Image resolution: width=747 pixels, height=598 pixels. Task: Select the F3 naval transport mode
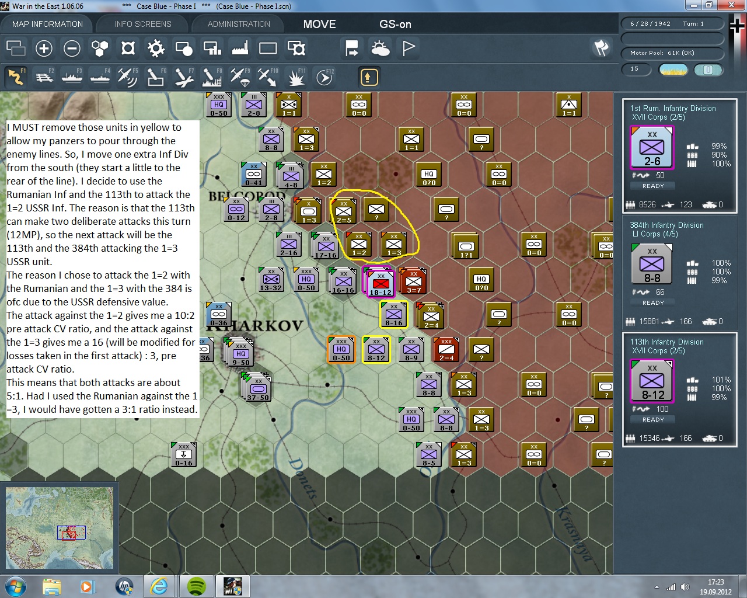(x=72, y=77)
